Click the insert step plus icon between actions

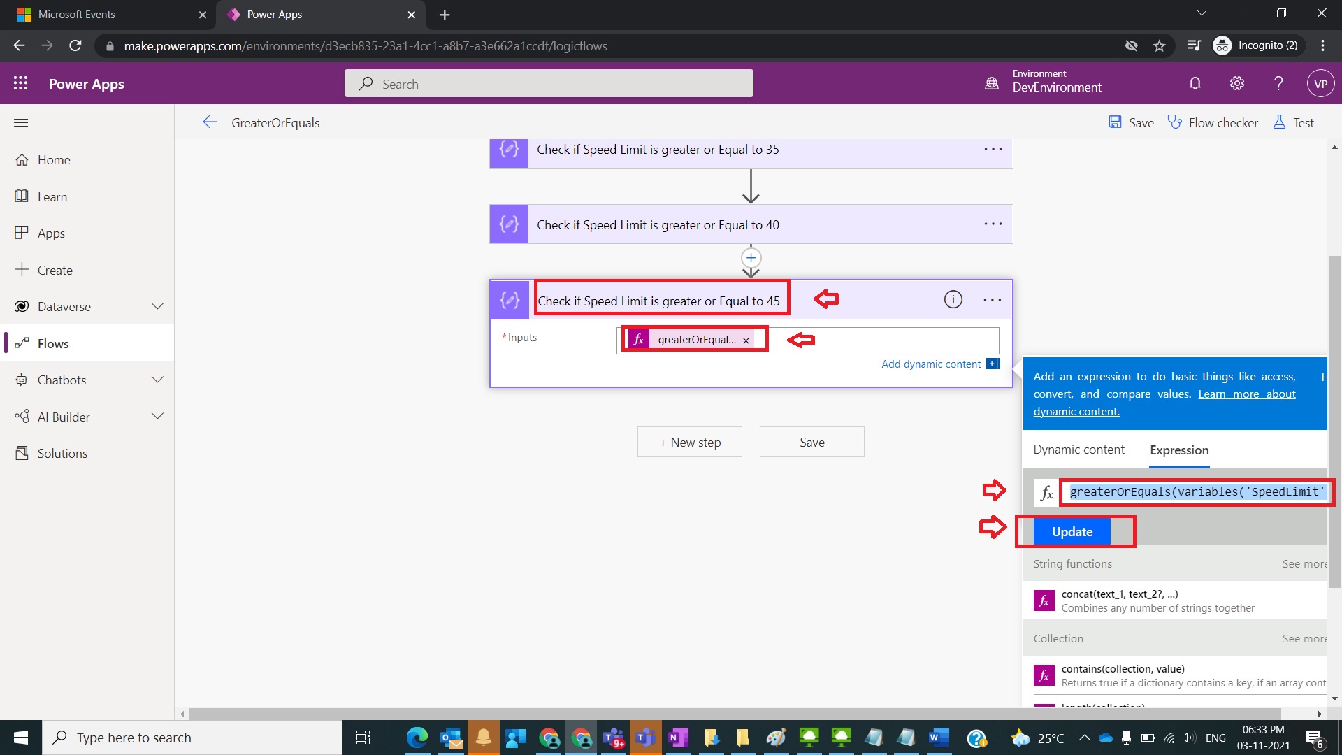tap(751, 258)
